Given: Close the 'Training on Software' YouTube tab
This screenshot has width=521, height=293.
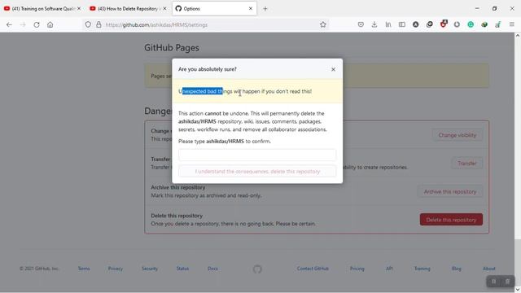Looking at the screenshot, I should click(79, 9).
